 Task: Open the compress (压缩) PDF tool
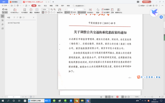click(112, 11)
